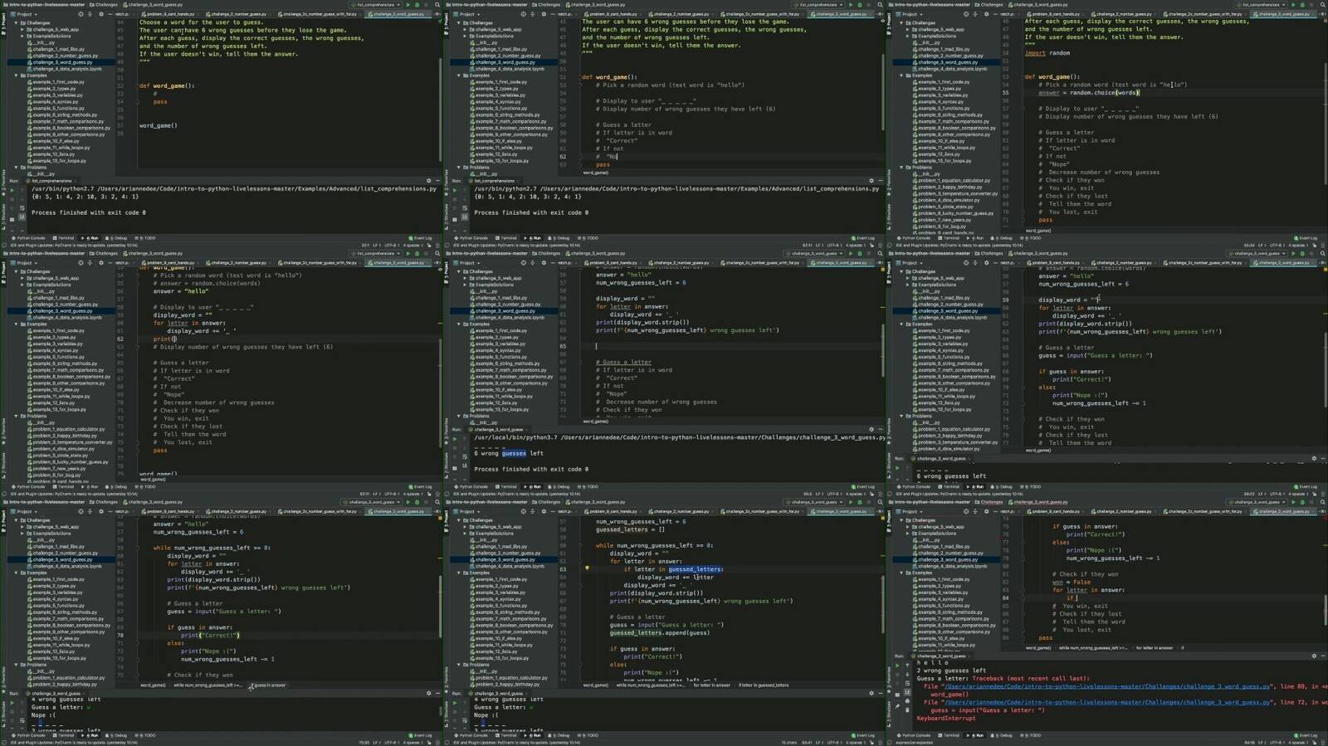Viewport: 1328px width, 746px height.
Task: Click the Project pane settings gear in the middle-left panel
Action: pos(100,263)
